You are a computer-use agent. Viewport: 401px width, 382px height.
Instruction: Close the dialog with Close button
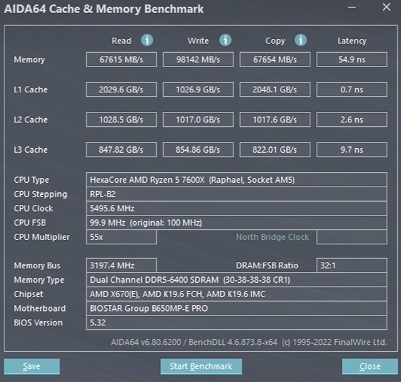click(x=370, y=366)
